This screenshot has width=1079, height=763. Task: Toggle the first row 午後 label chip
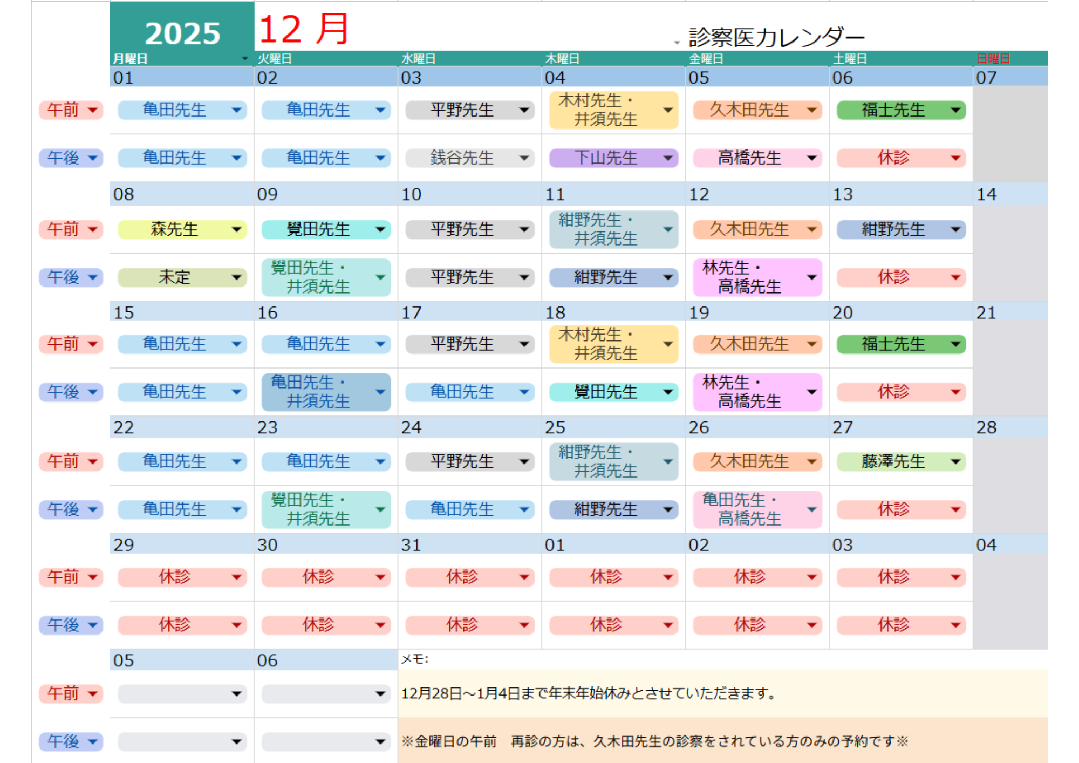click(x=71, y=158)
